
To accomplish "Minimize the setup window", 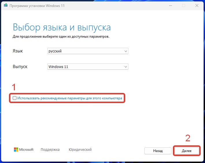I will coord(171,6).
